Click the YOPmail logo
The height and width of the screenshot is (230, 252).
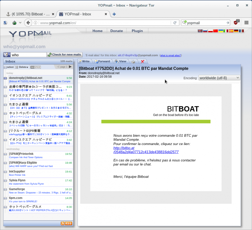click(x=30, y=34)
